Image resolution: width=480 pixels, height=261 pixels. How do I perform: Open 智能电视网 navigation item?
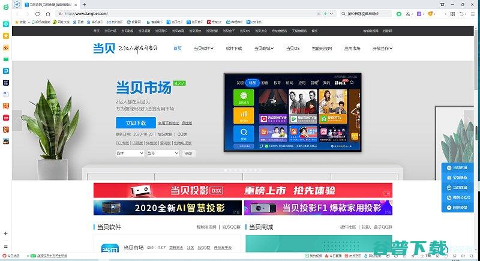(322, 49)
